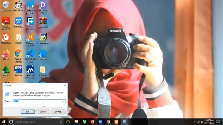Open Cortana circle in the taskbar
This screenshot has width=223, height=125.
click(x=11, y=122)
